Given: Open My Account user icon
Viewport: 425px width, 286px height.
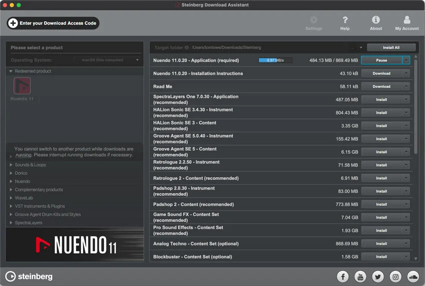Looking at the screenshot, I should (x=407, y=20).
